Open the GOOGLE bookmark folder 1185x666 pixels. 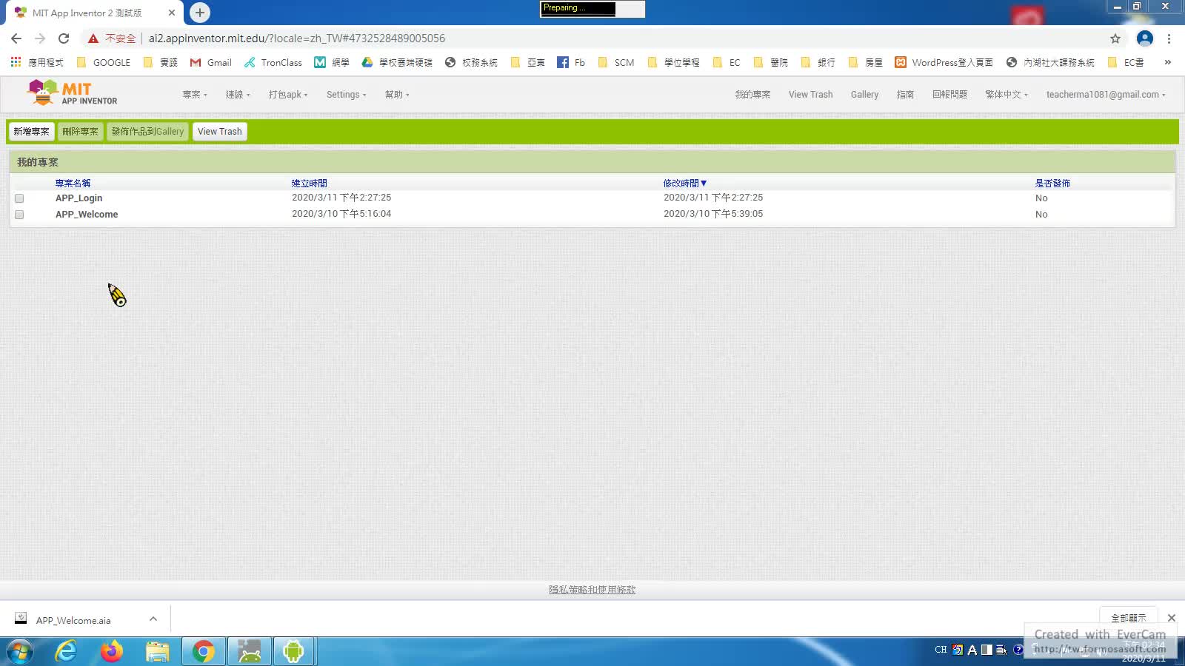pyautogui.click(x=104, y=62)
